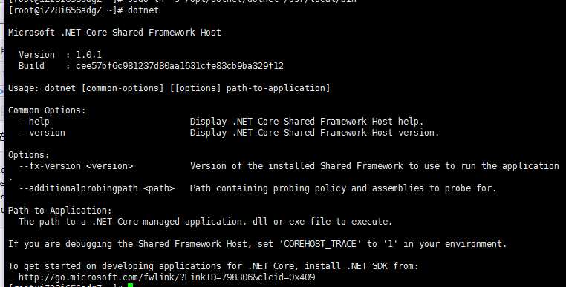
Task: Click the 'Options:' section heading
Action: pyautogui.click(x=29, y=155)
